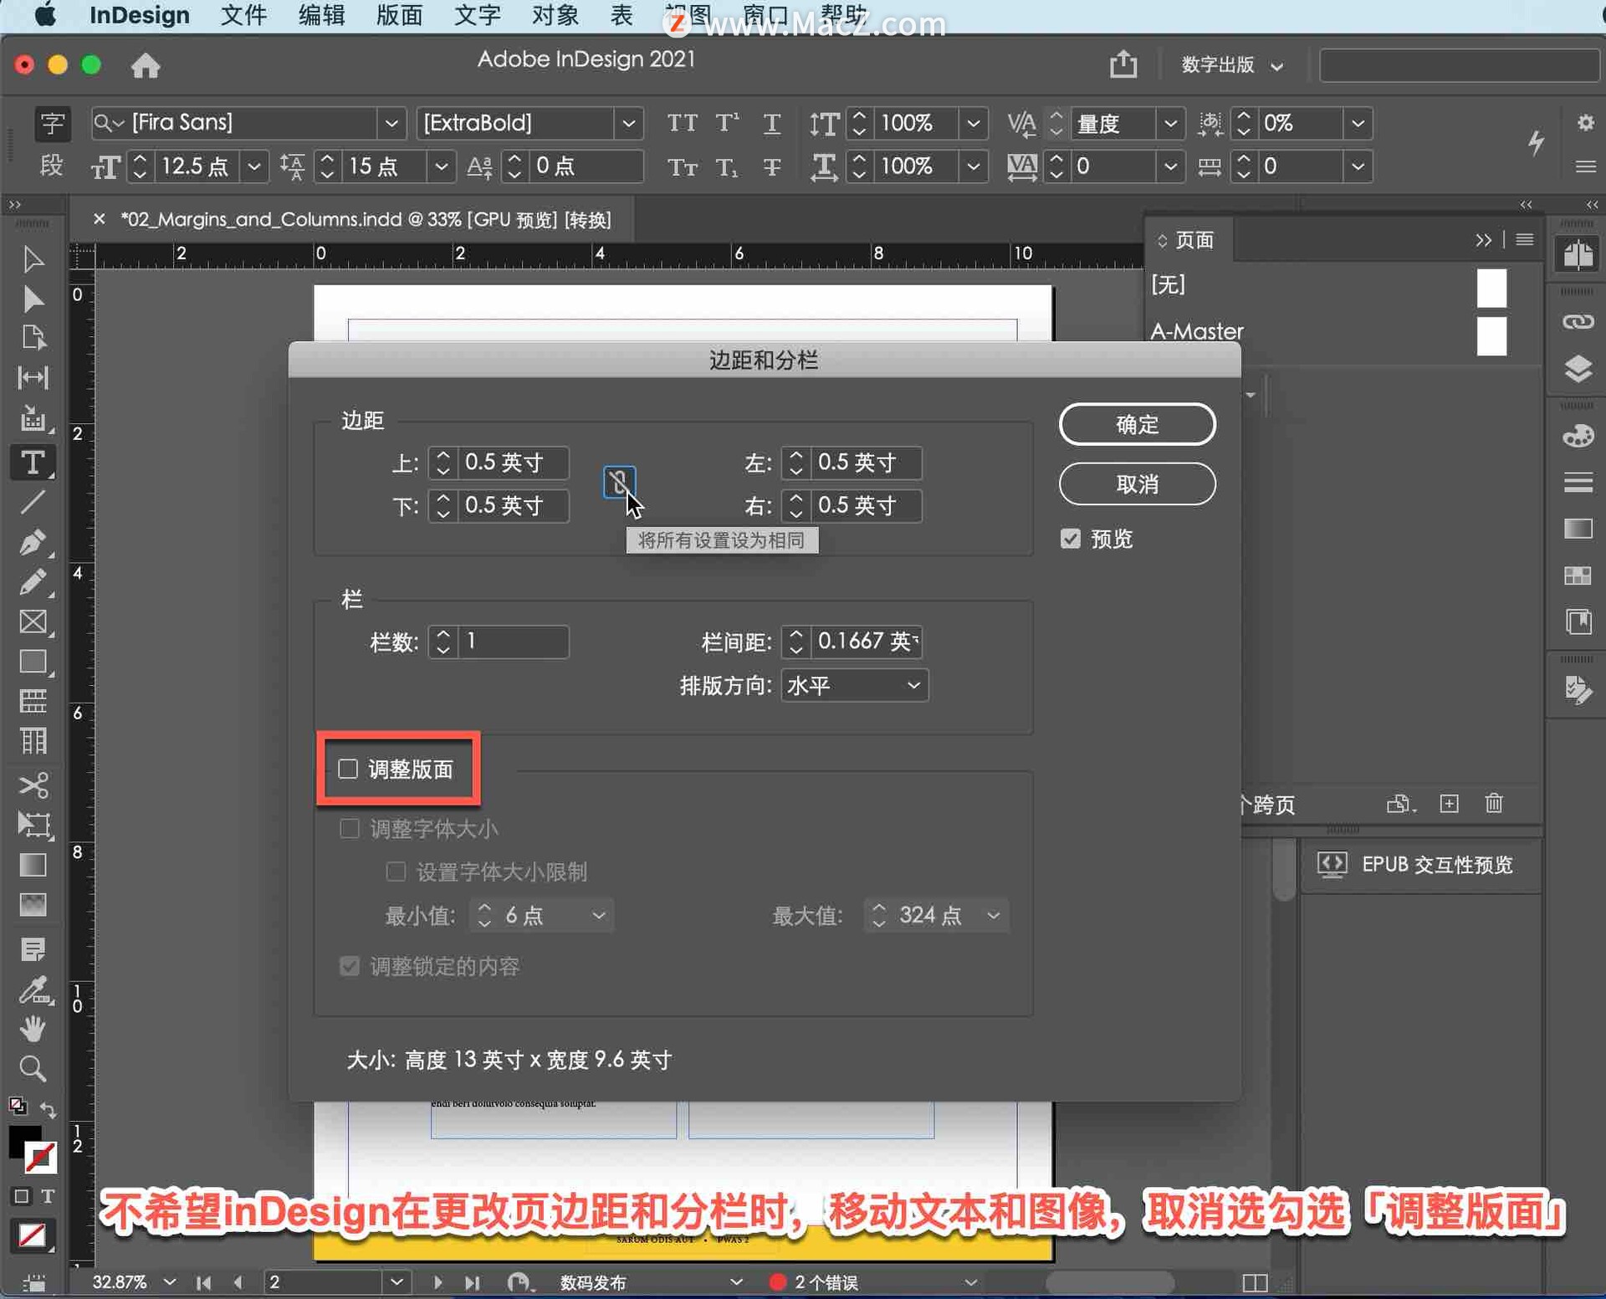
Task: Select the Selection tool arrow
Action: [x=33, y=259]
